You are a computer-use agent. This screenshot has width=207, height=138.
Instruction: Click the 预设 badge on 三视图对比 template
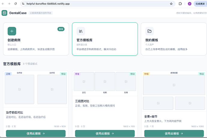[133, 74]
